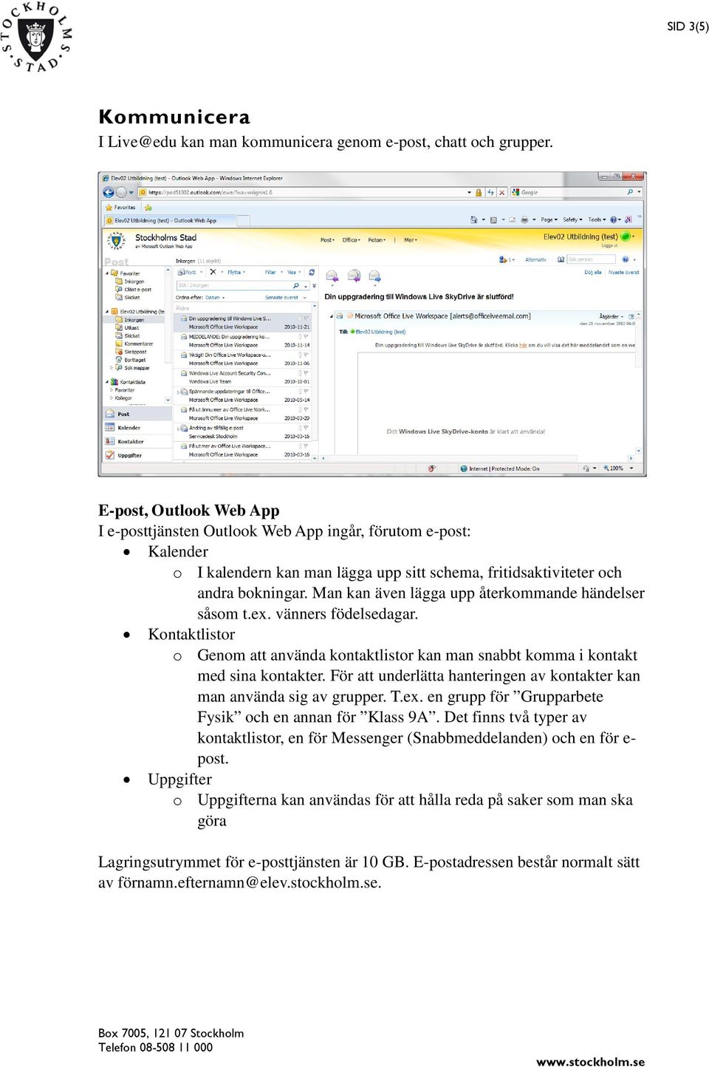Click the Google search magnifier icon

coord(630,192)
